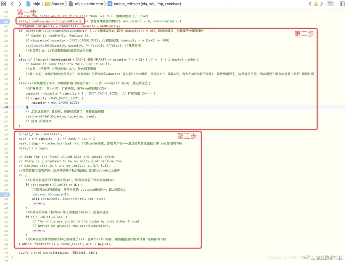Click the objc project icon in the jump bar
Viewport: 345px width, 262px height.
[x=28, y=4]
